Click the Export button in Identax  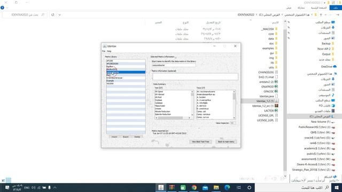[126, 137]
